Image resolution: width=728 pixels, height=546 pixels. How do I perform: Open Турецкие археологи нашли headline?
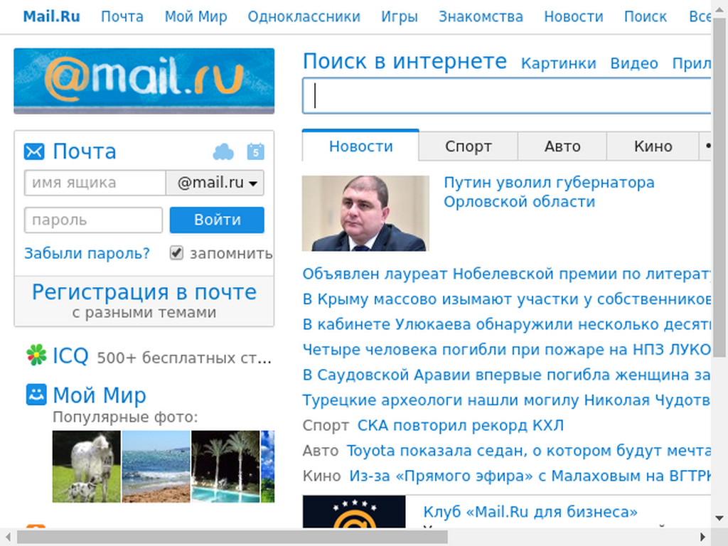coord(506,400)
